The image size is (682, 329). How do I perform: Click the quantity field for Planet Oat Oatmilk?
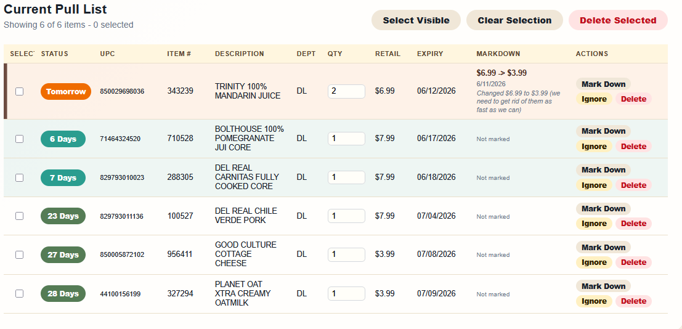click(x=346, y=293)
